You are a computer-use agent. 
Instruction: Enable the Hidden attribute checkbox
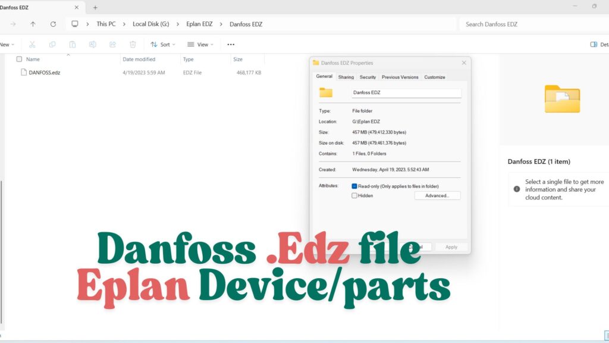(x=355, y=195)
